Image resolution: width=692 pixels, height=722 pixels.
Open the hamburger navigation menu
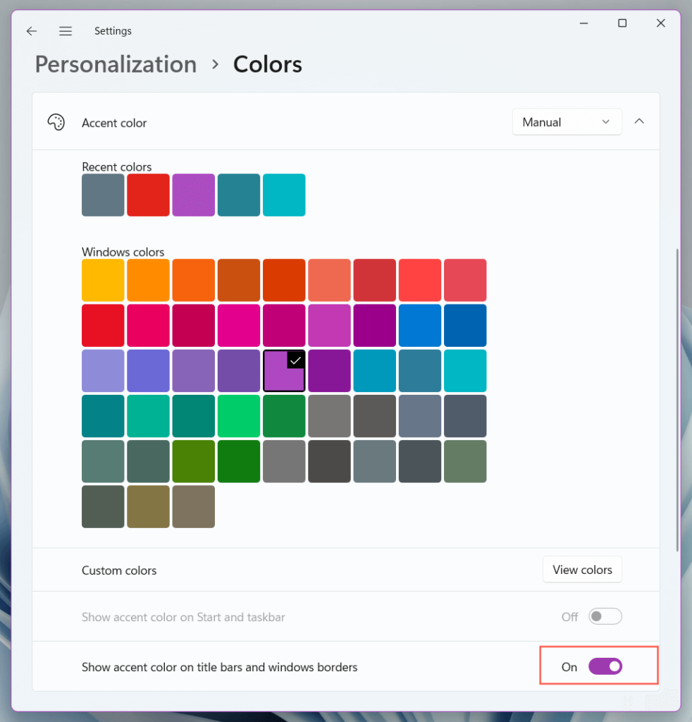click(66, 31)
